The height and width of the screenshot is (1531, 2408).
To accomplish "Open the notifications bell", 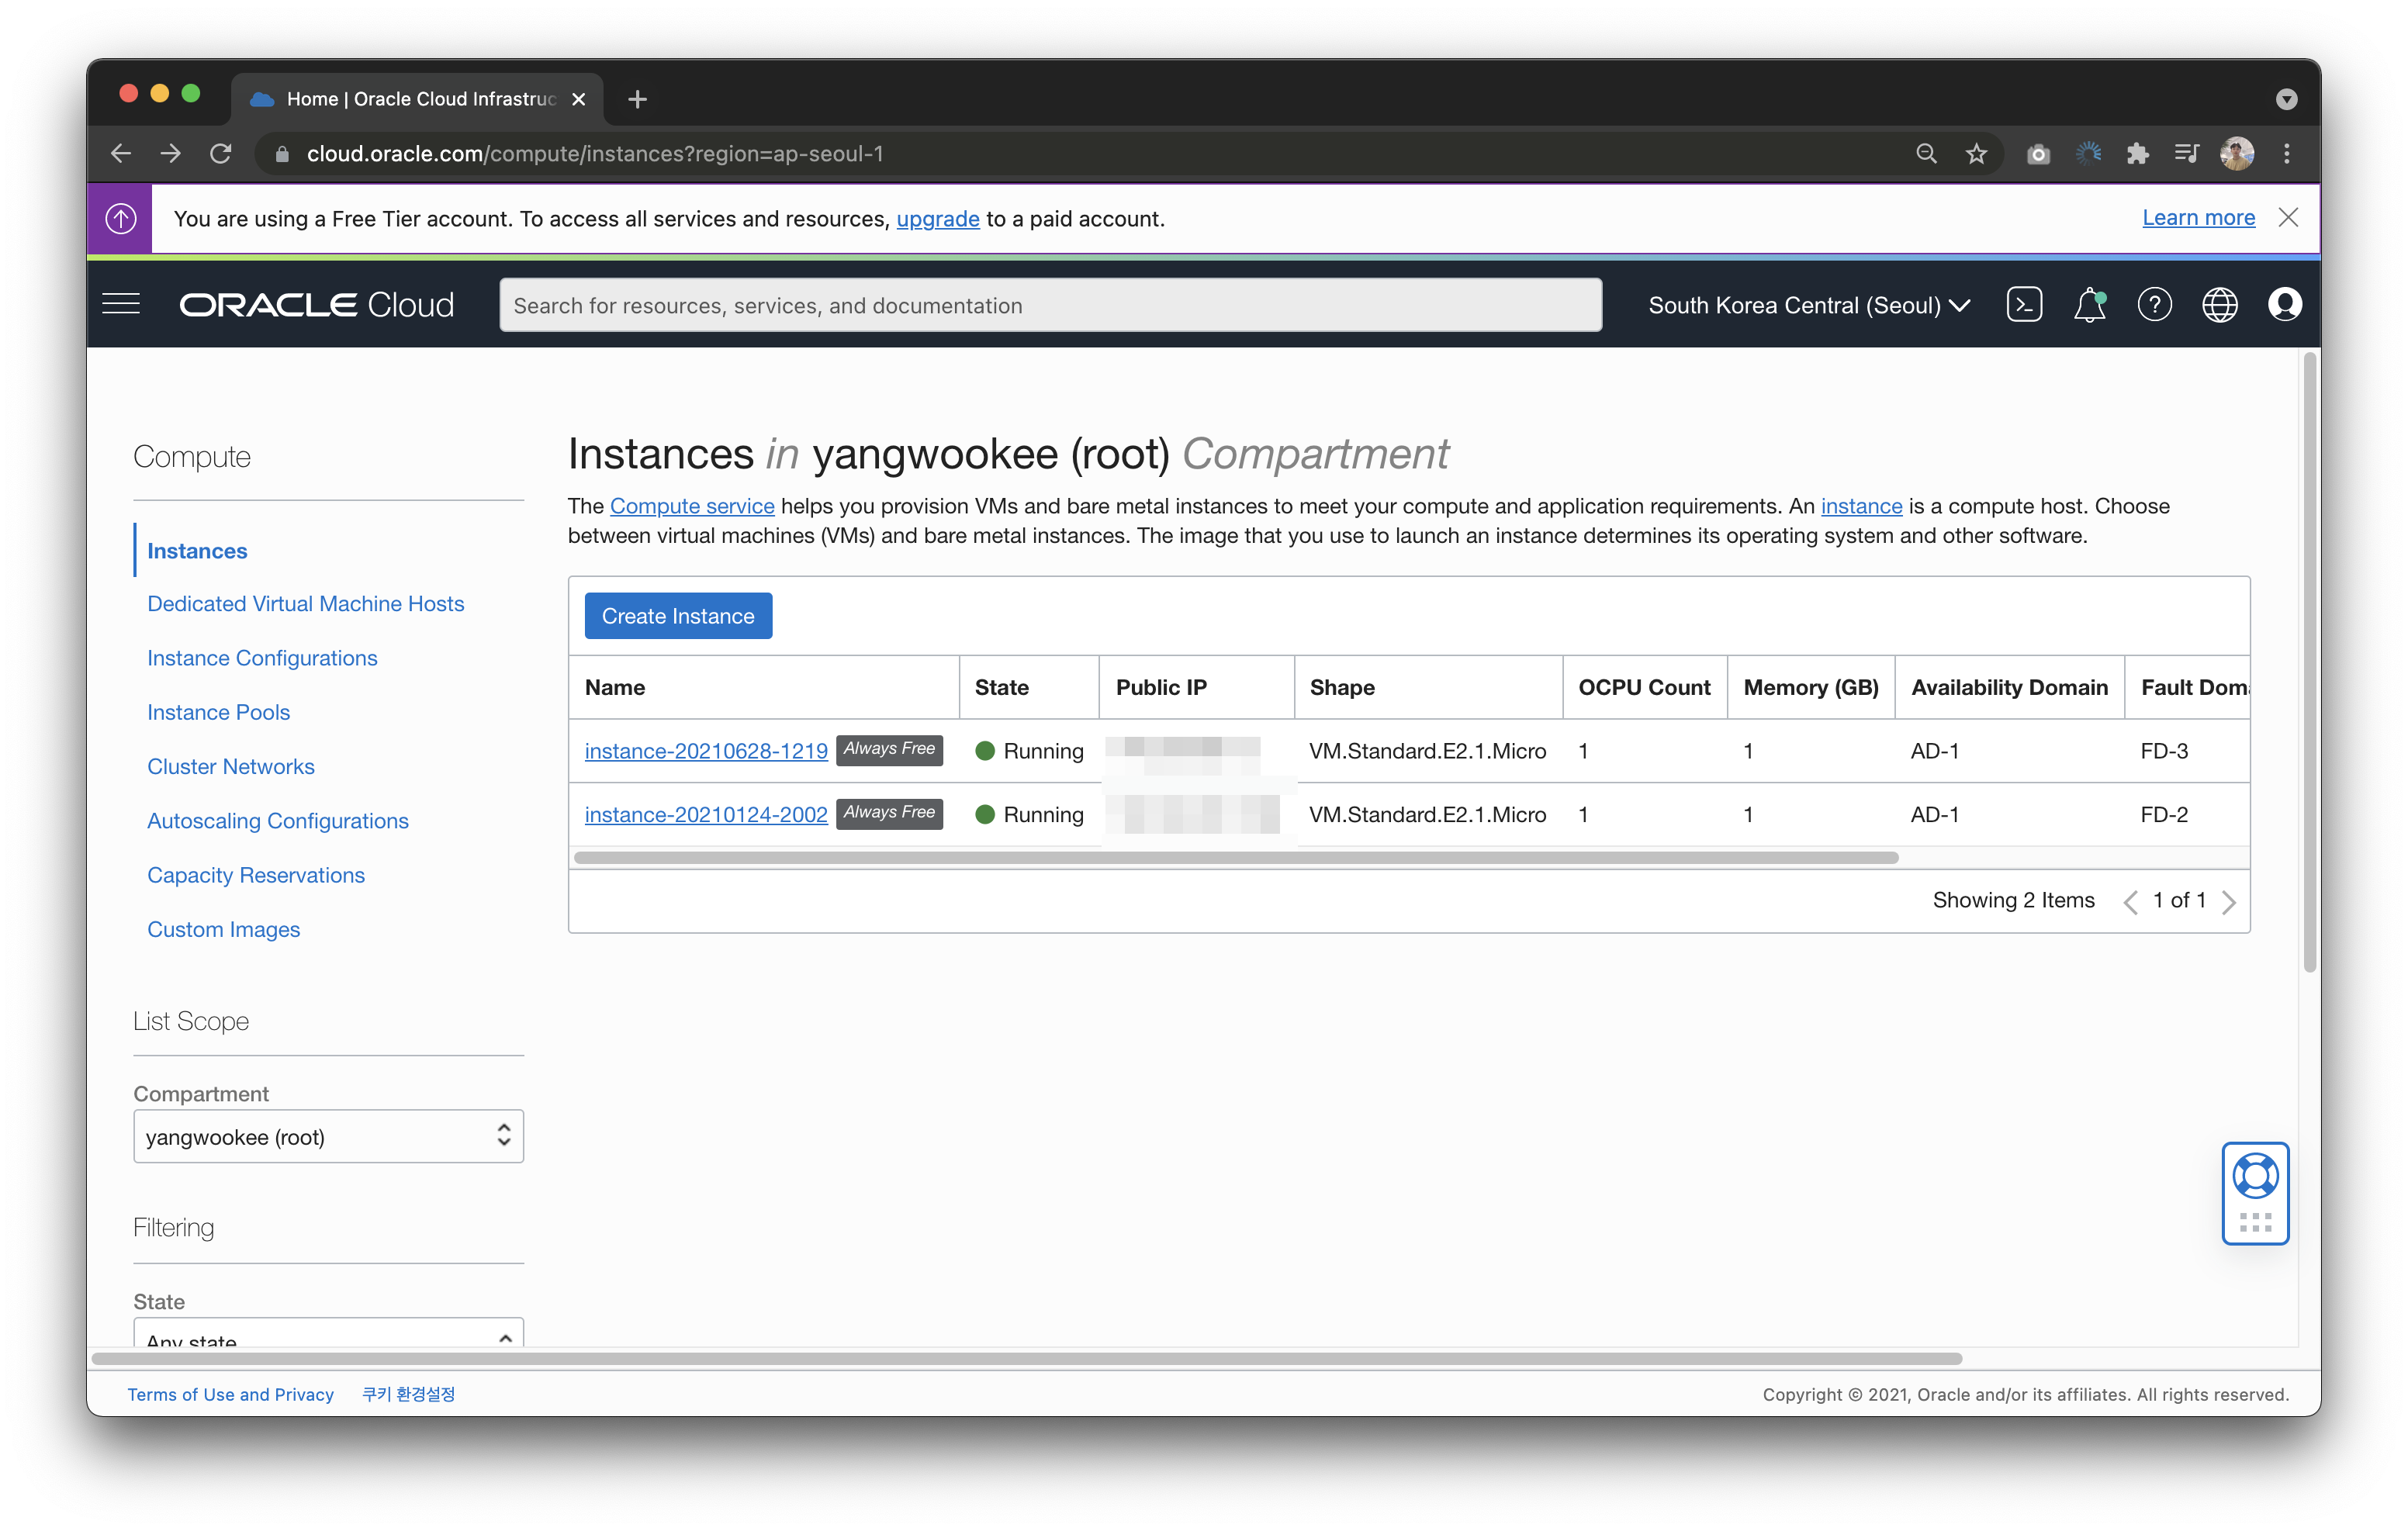I will (2089, 305).
